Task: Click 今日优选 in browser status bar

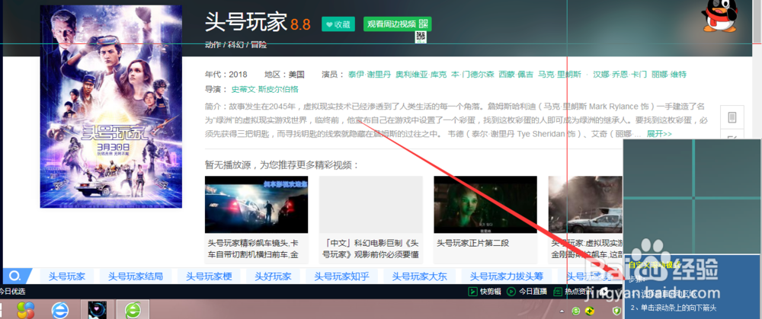Action: tap(11, 292)
